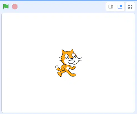137x114 pixels.
Task: Click the cat's front stepping foot
Action: pyautogui.click(x=73, y=75)
